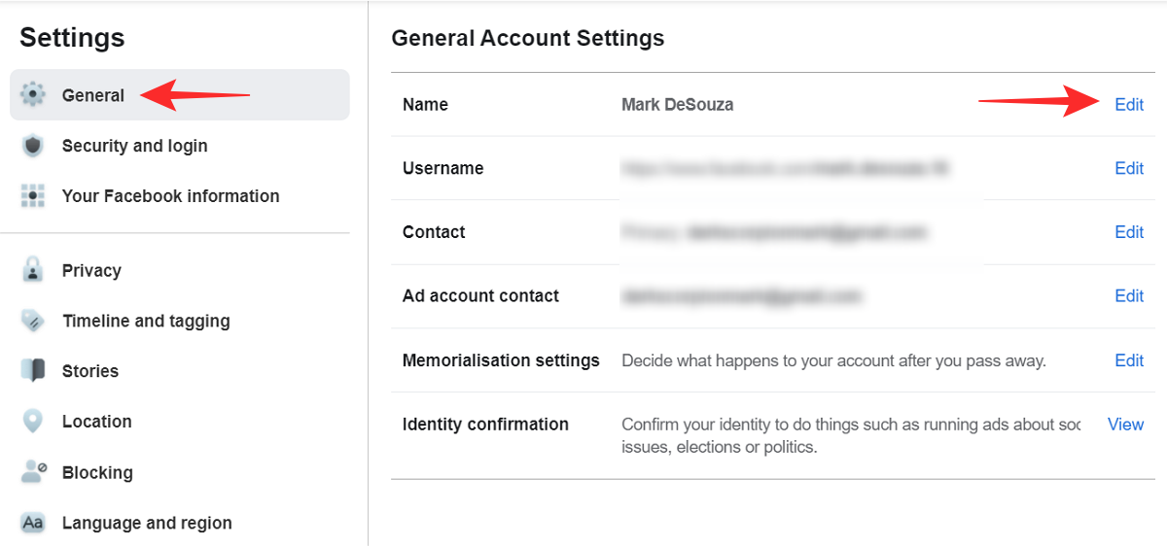Click the Language and region Aa icon
1167x546 pixels.
click(33, 523)
